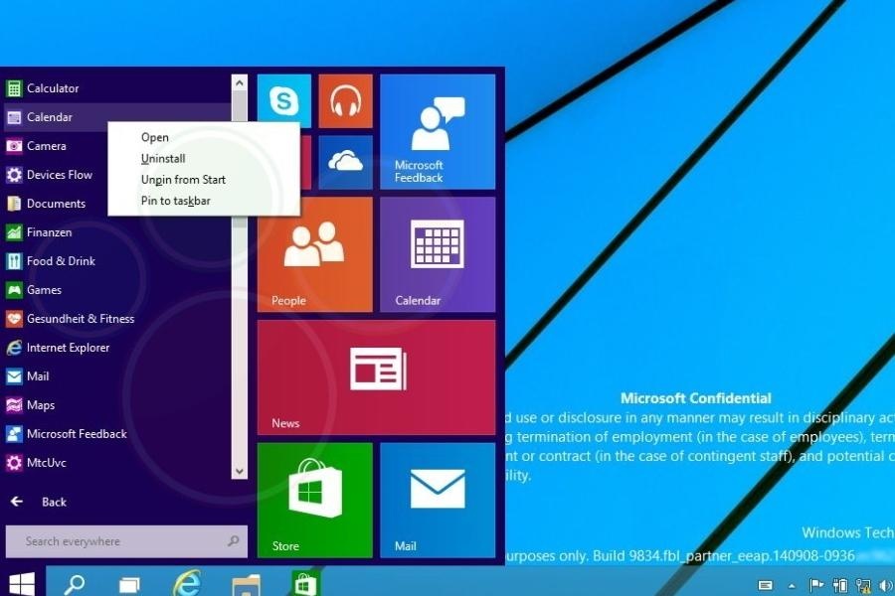Click the Calendar live tile
The image size is (895, 596).
tap(438, 251)
